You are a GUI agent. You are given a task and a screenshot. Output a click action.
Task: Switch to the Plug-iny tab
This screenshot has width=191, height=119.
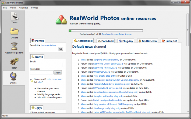(x=126, y=41)
